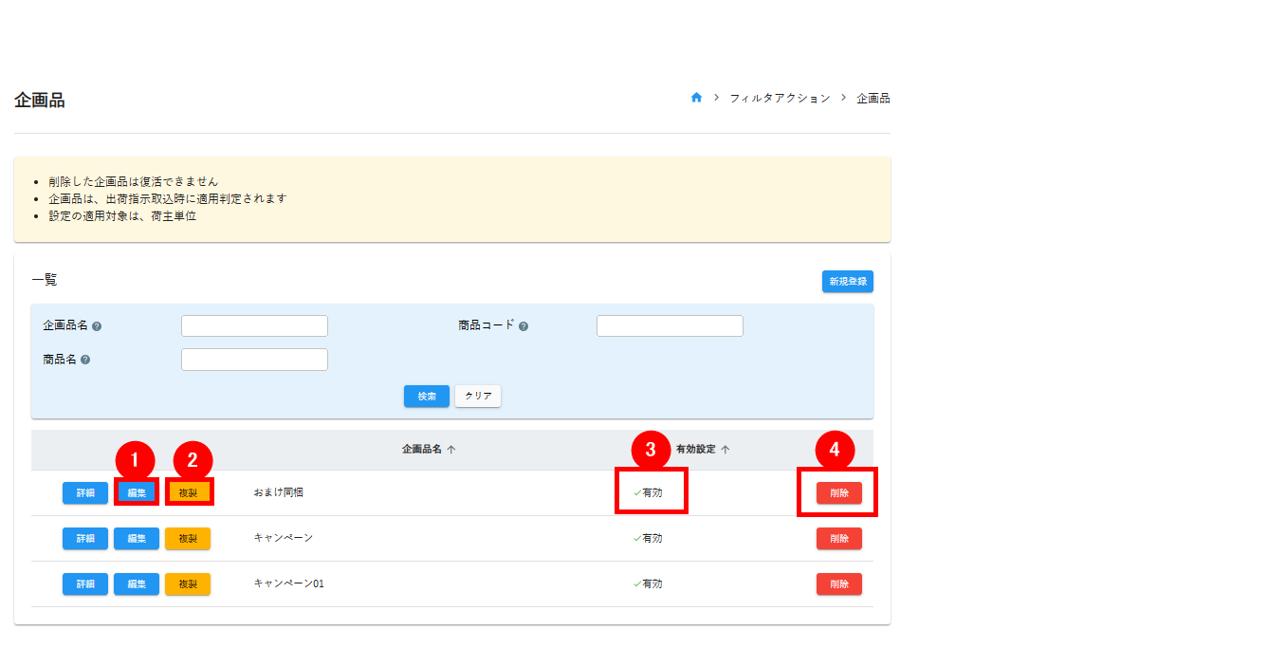This screenshot has width=1286, height=648.
Task: Click the 新規登録 button
Action: pos(847,282)
